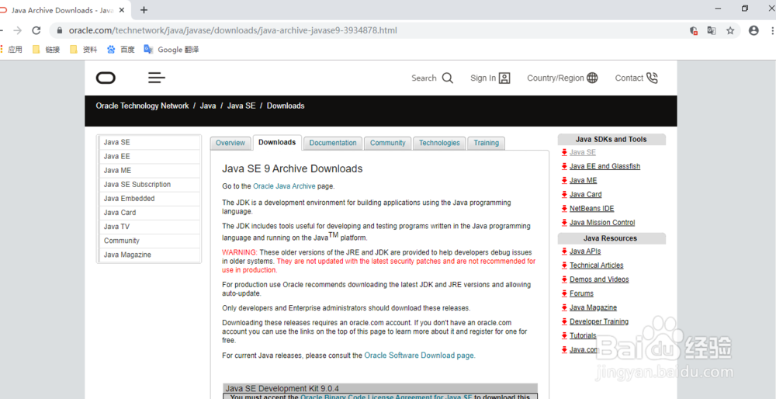Click Oracle Technology Network breadcrumb

pyautogui.click(x=143, y=106)
